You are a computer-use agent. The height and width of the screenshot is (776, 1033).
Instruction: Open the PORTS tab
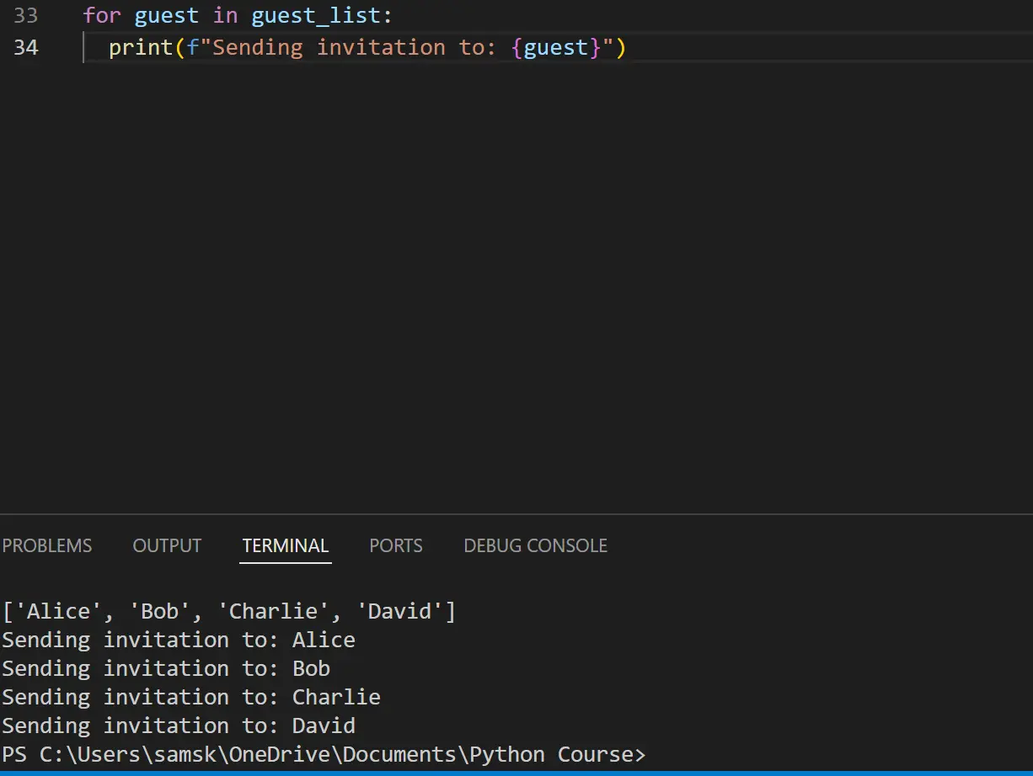tap(396, 545)
